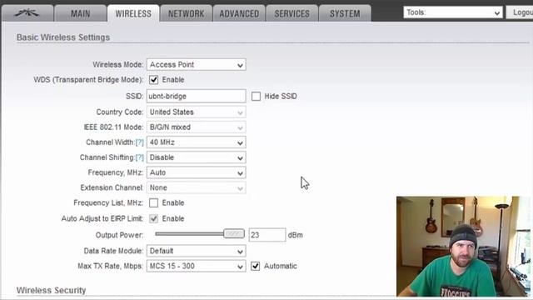Open the SYSTEM tab
The height and width of the screenshot is (300, 533).
[x=345, y=13]
